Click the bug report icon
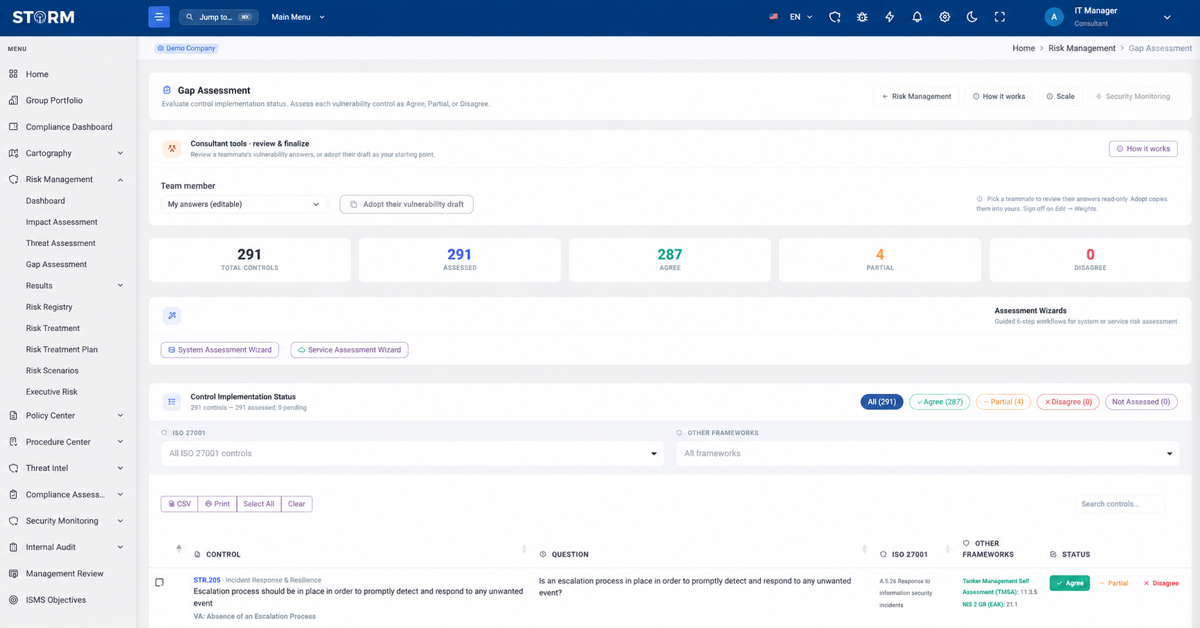The width and height of the screenshot is (1200, 628). (x=862, y=17)
